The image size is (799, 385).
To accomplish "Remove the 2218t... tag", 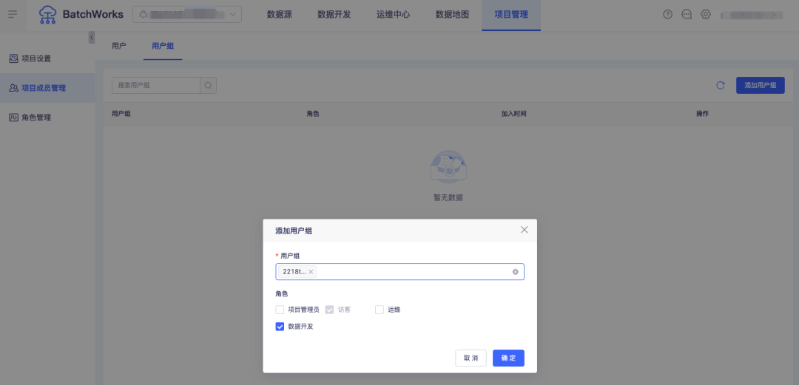I will click(x=311, y=272).
